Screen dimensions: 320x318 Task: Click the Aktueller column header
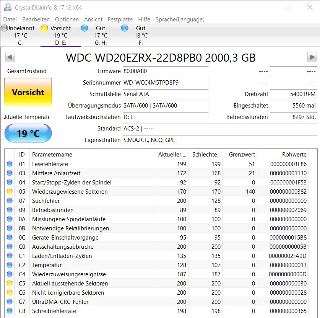[171, 154]
